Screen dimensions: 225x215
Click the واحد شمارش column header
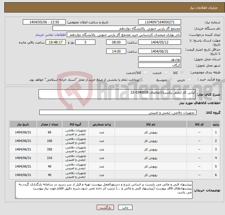(x=102, y=124)
